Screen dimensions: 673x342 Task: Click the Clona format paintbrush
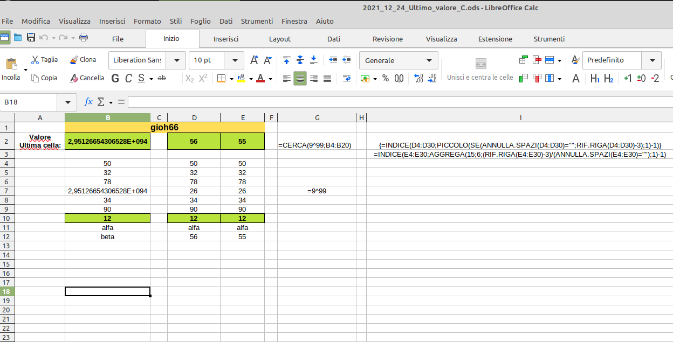tap(83, 60)
